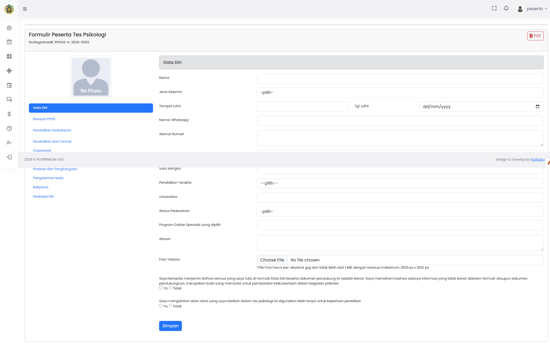This screenshot has height=357, width=550.
Task: Open the Prestasi dan Penghargaan section
Action: coord(55,169)
